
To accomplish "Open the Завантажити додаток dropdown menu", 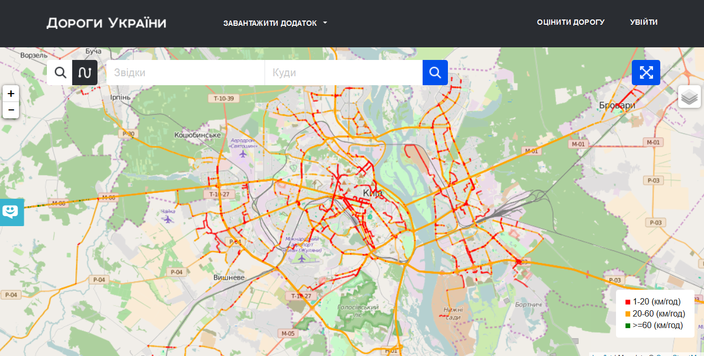I will pos(275,23).
